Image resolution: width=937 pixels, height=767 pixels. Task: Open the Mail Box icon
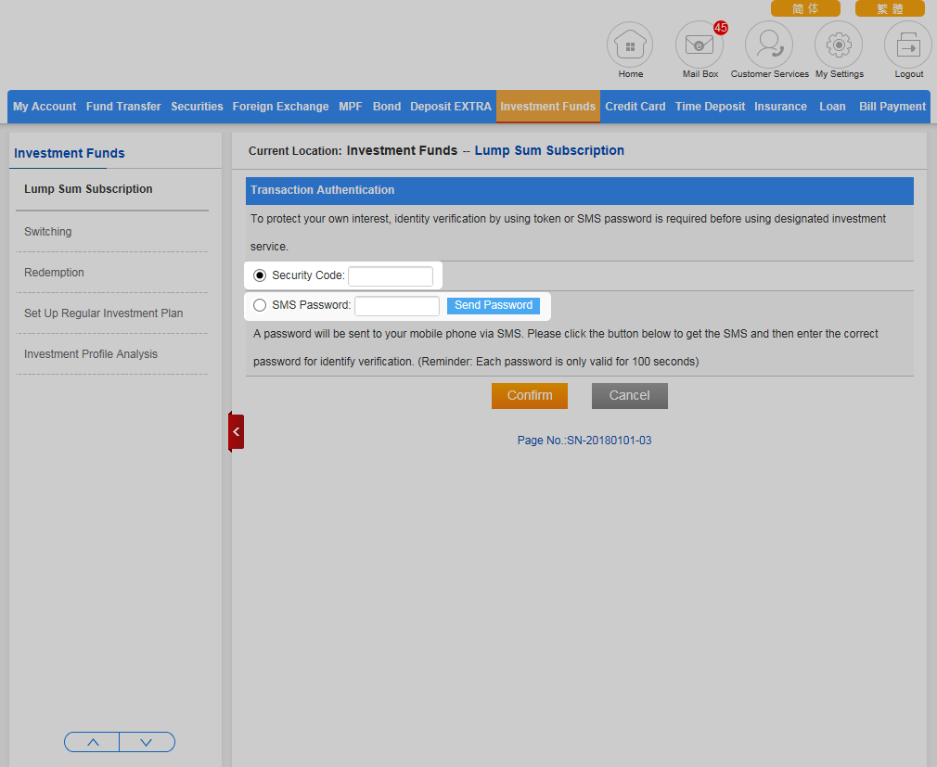[x=700, y=45]
